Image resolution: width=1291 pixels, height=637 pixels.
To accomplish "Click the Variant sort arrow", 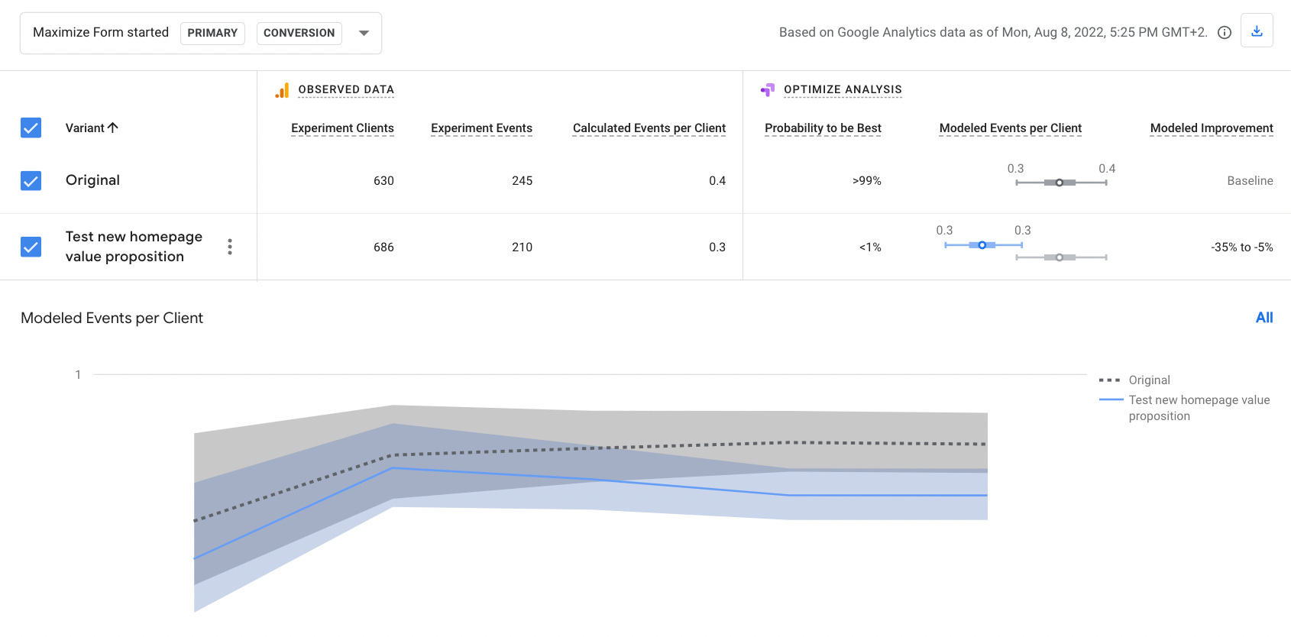I will click(x=113, y=128).
